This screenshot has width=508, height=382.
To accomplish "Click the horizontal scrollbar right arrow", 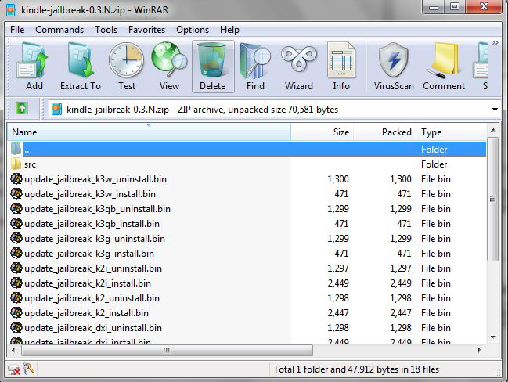I will coord(480,350).
